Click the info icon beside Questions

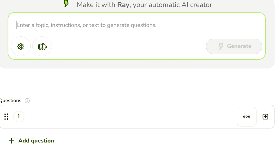(27, 101)
